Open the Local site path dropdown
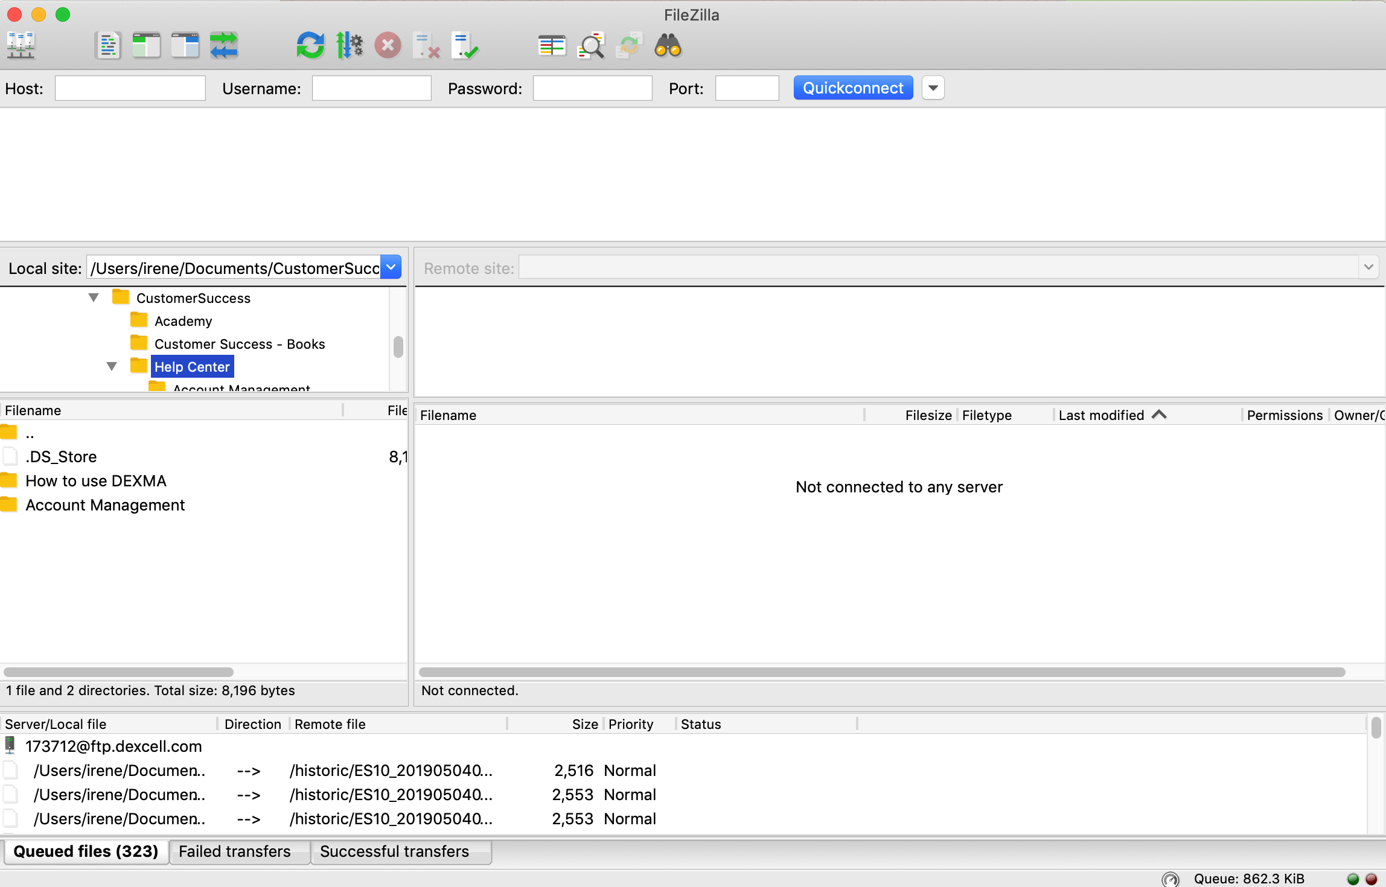 click(391, 267)
